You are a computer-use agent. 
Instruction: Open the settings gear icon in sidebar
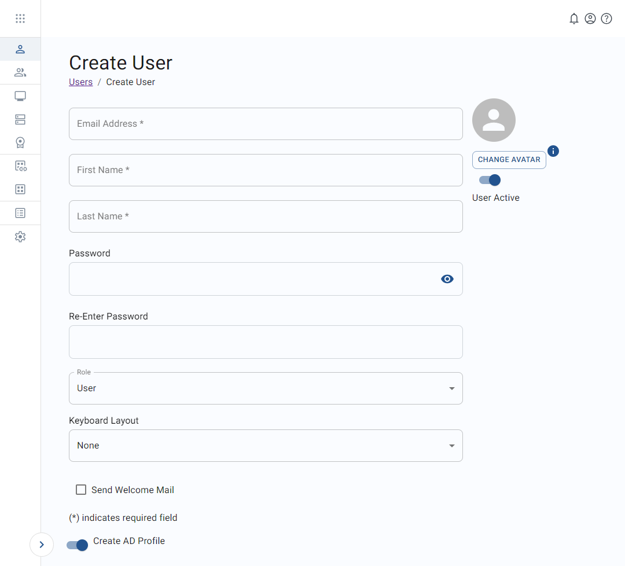tap(20, 237)
